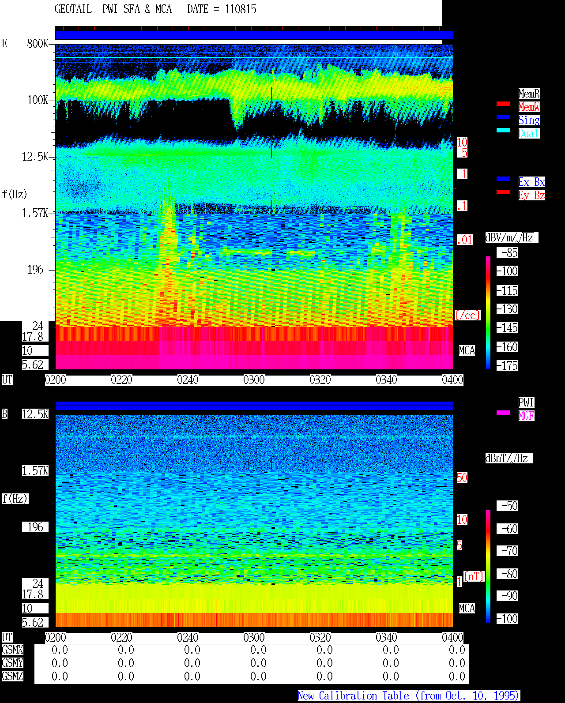Click the 0340 UT label under B spectrogram
The image size is (565, 703).
386,638
